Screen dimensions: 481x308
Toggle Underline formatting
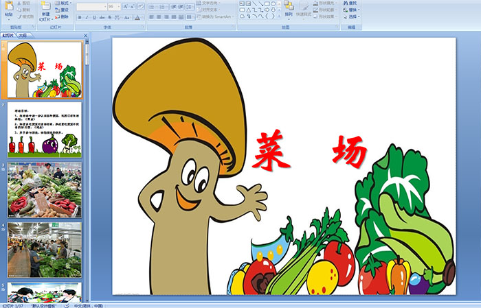click(x=94, y=17)
